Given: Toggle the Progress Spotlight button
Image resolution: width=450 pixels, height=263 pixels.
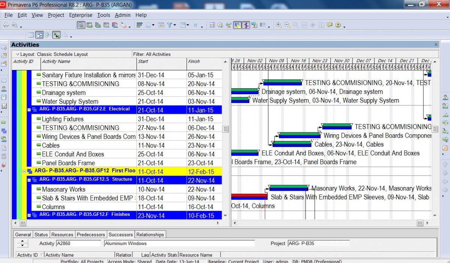Looking at the screenshot, I should click(x=237, y=25).
